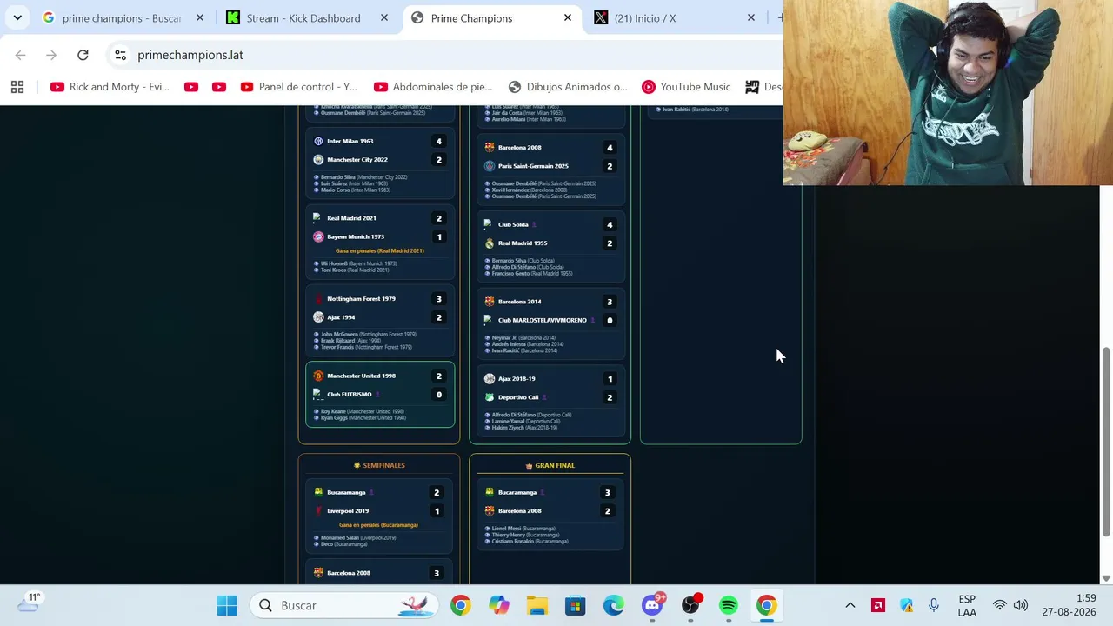This screenshot has width=1113, height=626.
Task: Switch to the 'prime champions - Buscar' tab
Action: pos(122,17)
